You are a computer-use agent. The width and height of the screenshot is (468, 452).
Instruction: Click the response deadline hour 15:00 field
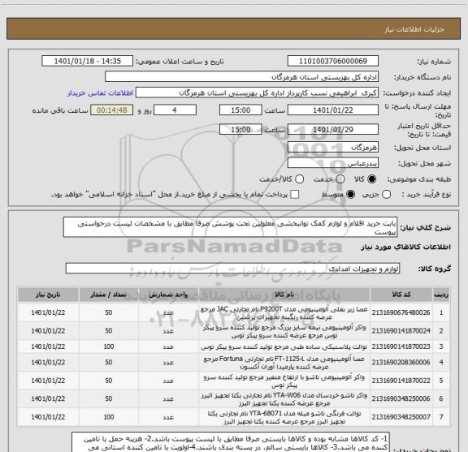click(x=240, y=110)
